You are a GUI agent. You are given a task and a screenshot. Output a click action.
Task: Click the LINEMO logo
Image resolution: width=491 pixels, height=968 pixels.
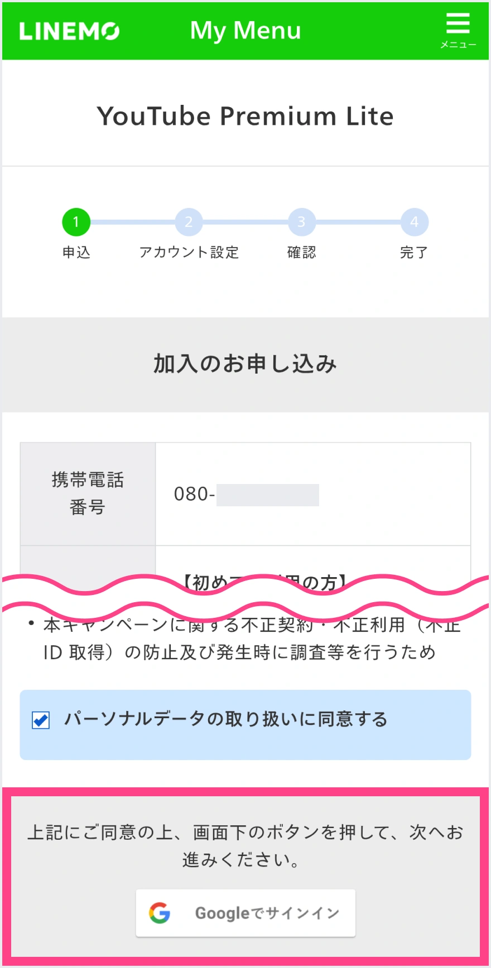69,31
